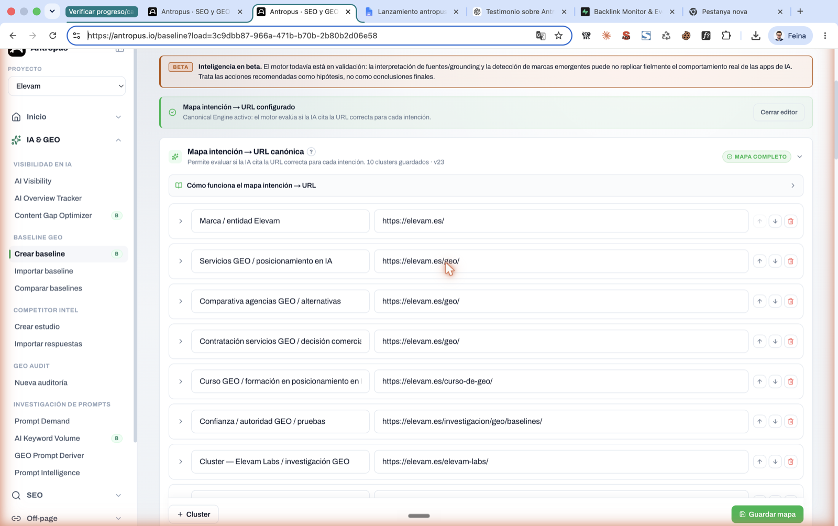Open Comparar baselines
The width and height of the screenshot is (838, 526).
click(x=48, y=288)
